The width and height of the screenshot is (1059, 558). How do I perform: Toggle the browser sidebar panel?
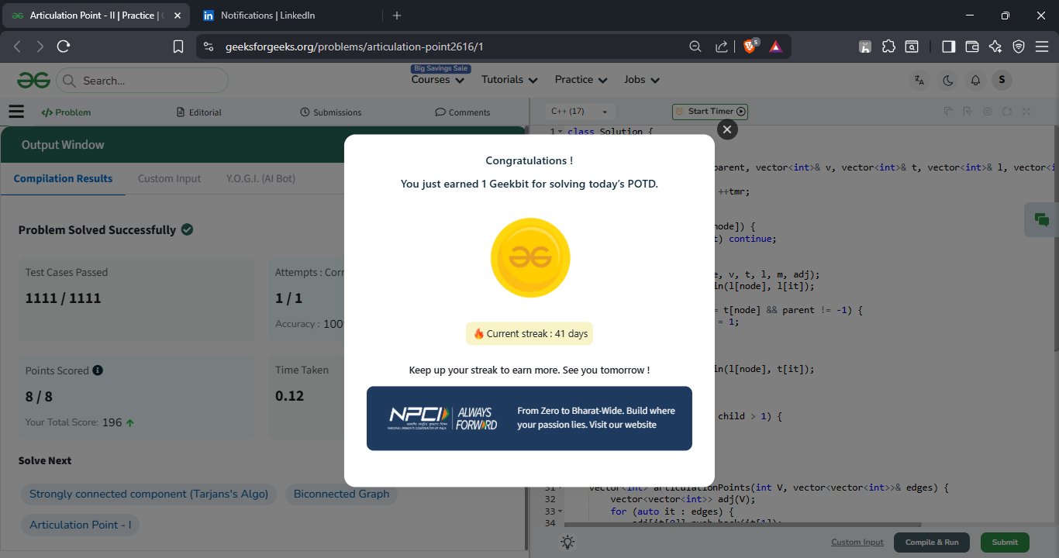948,46
